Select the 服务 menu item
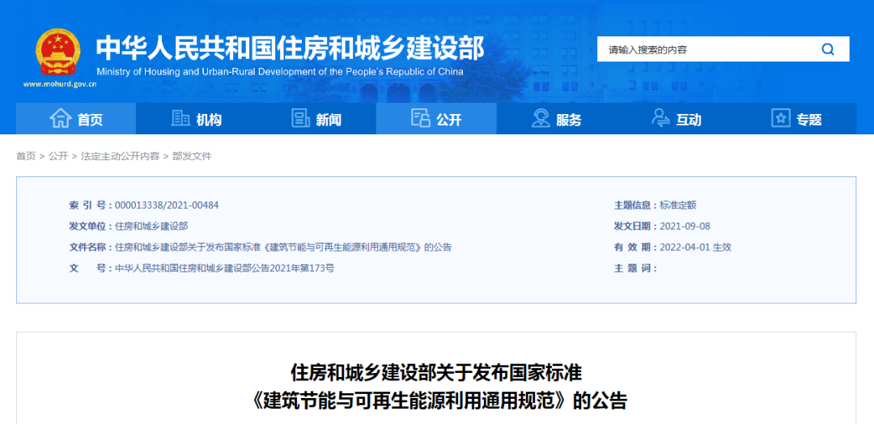This screenshot has height=424, width=874. (569, 120)
